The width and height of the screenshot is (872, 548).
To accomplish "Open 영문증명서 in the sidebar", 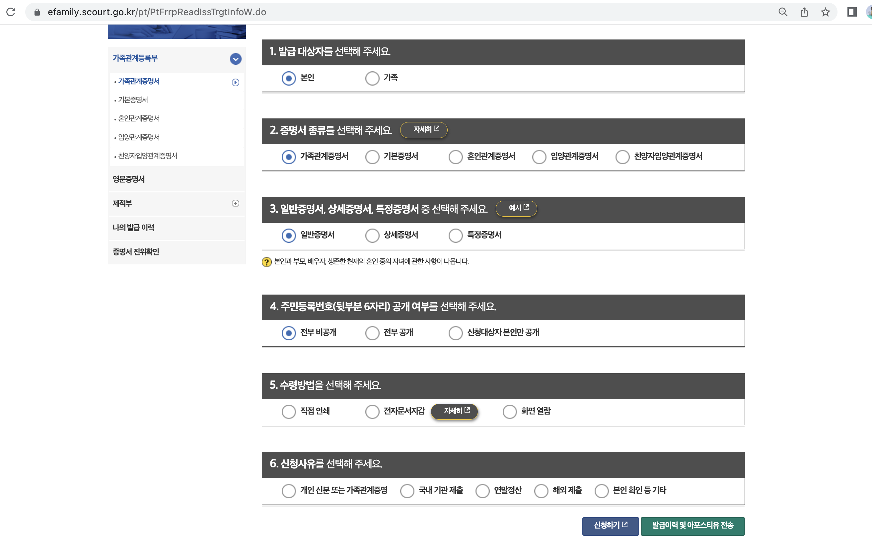I will (129, 179).
